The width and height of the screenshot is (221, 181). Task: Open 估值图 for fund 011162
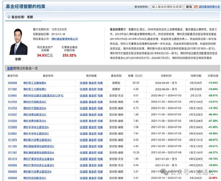tap(84, 153)
